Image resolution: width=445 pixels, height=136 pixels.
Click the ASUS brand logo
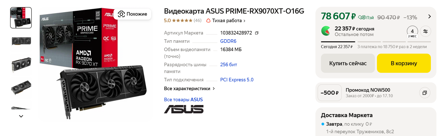click(x=184, y=109)
